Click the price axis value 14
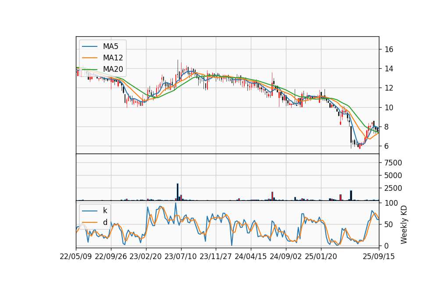The image size is (421, 302). point(389,69)
